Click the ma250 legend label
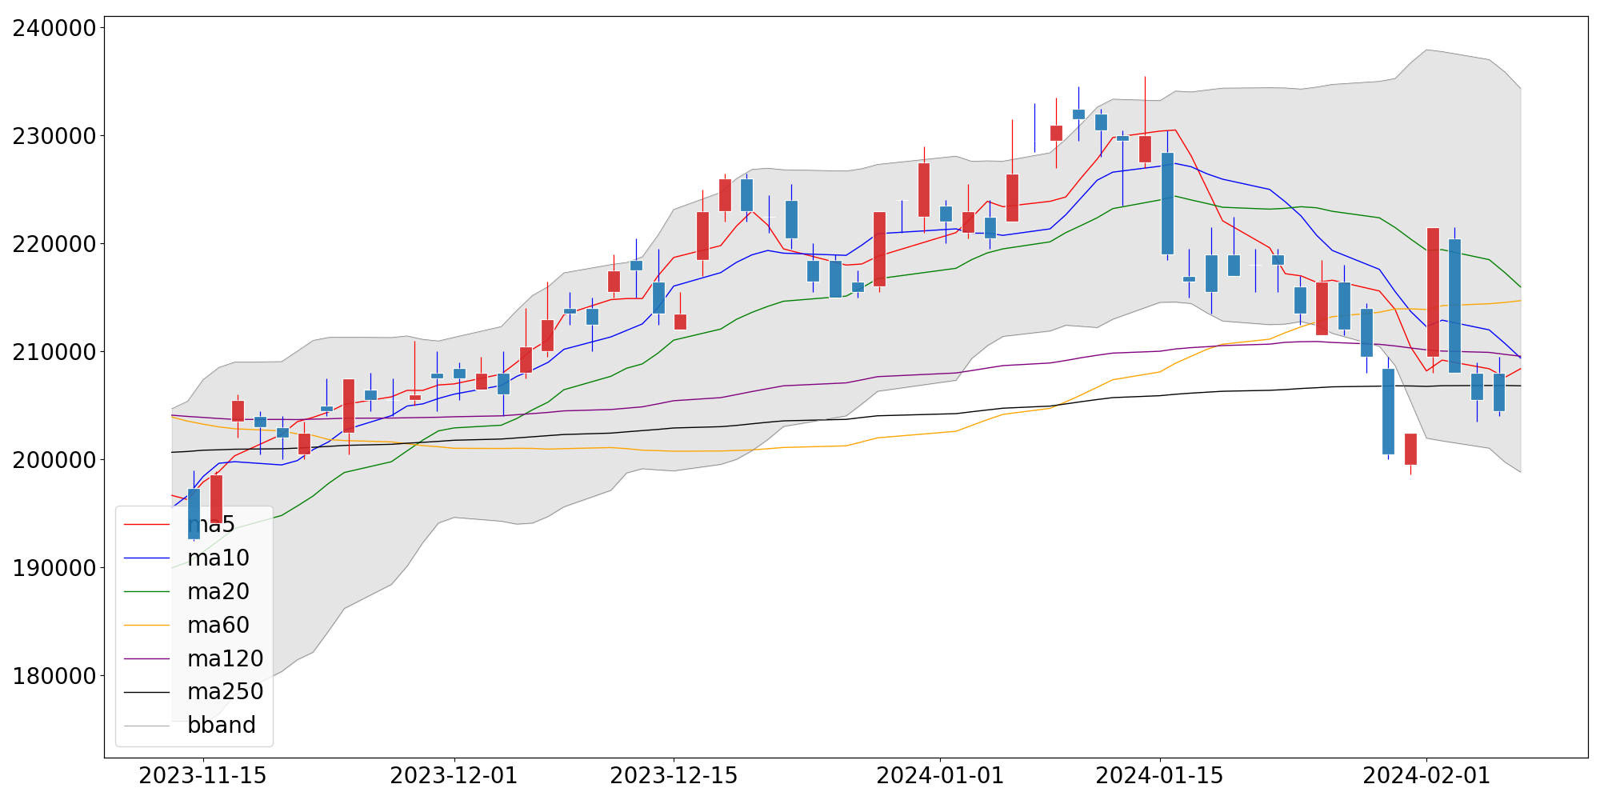1600x800 pixels. click(x=226, y=692)
